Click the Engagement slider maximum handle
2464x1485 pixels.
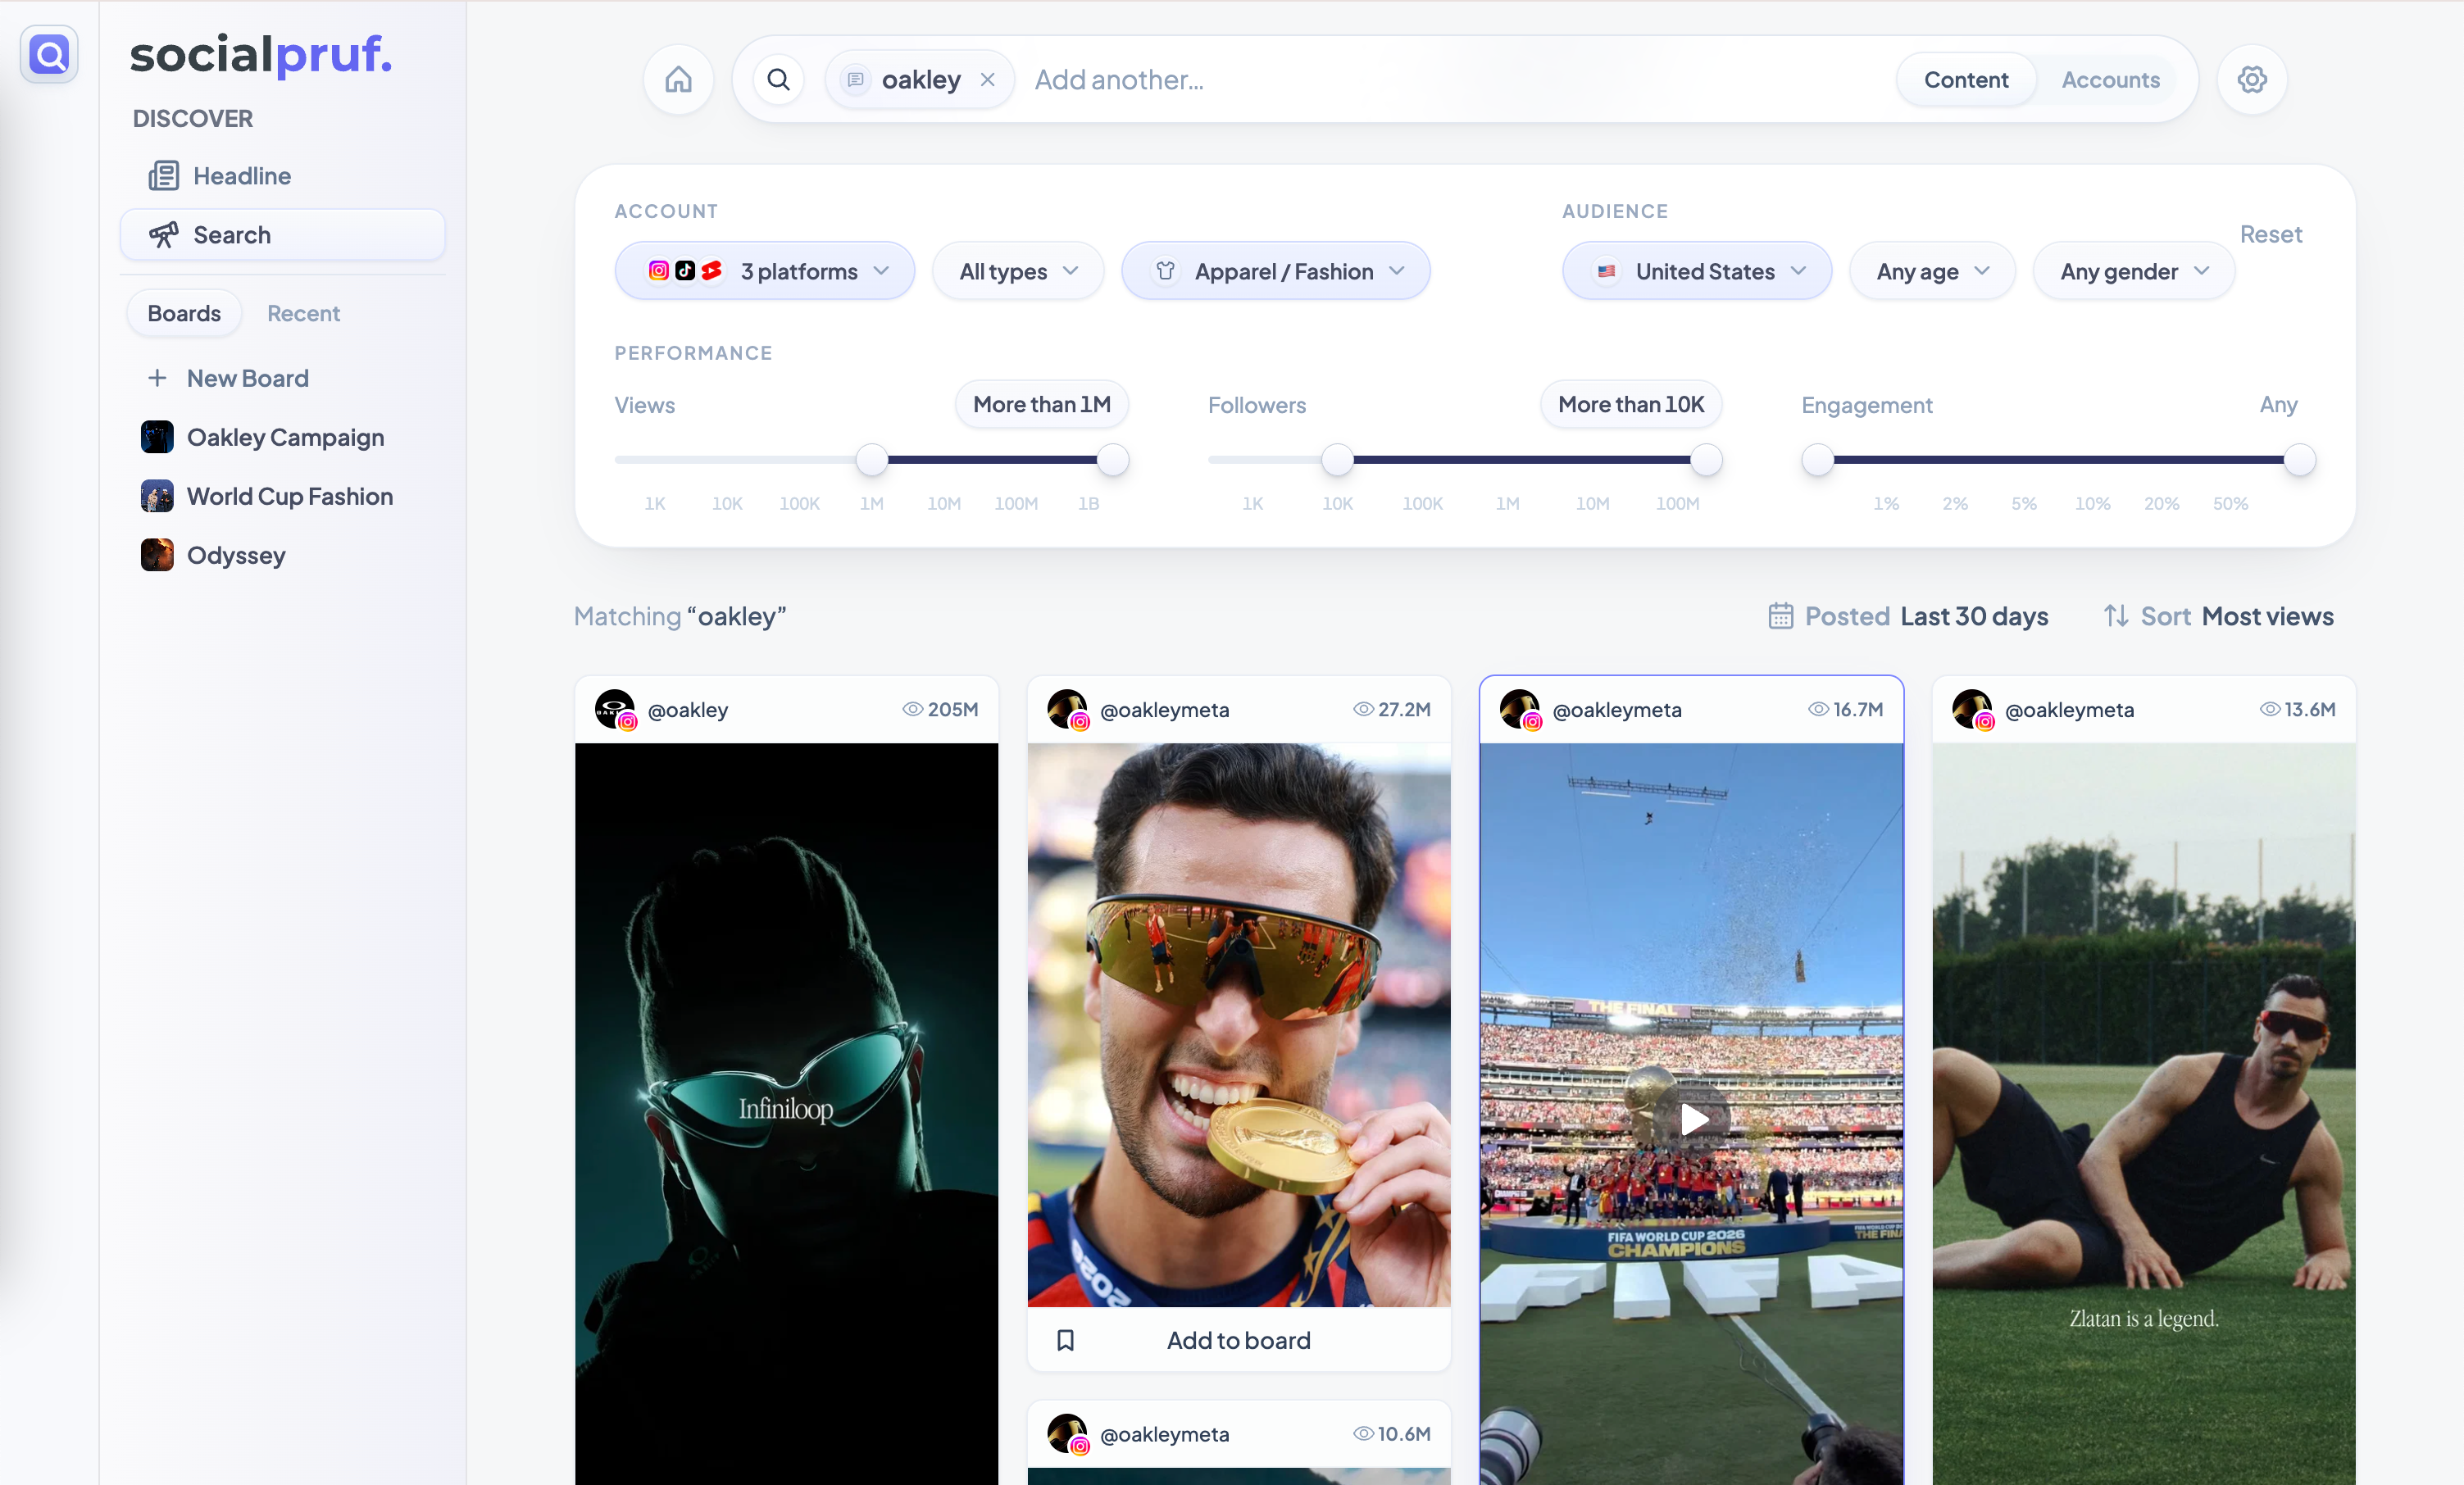[x=2300, y=459]
